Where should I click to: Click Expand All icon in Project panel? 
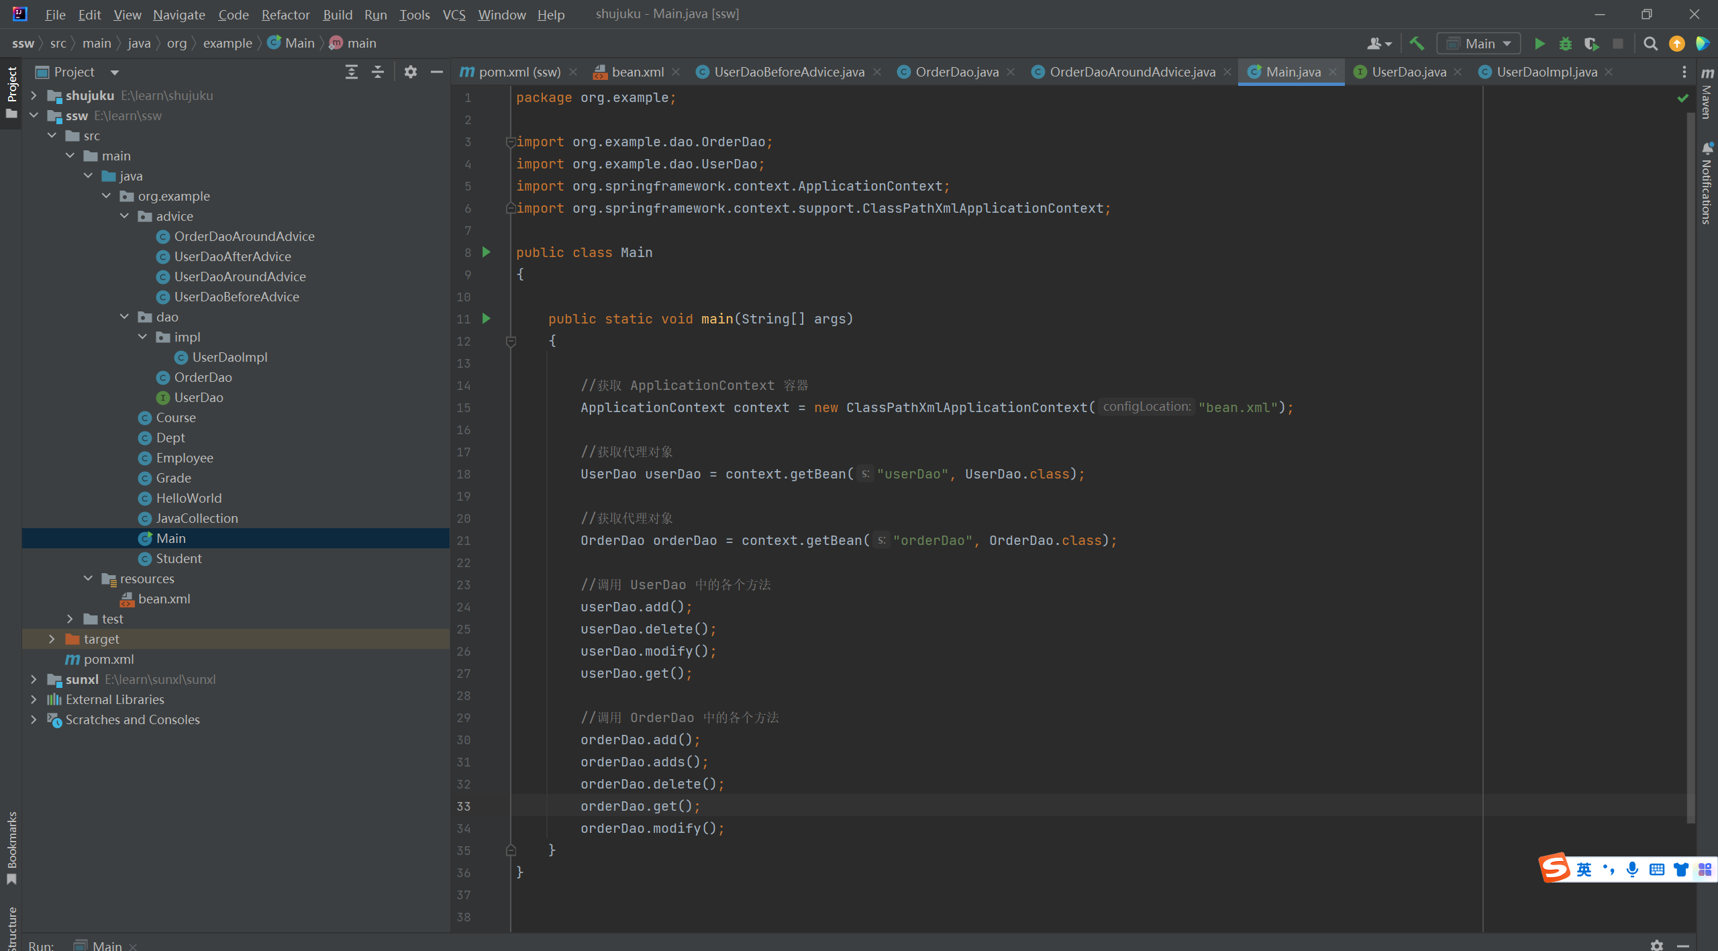click(x=351, y=72)
